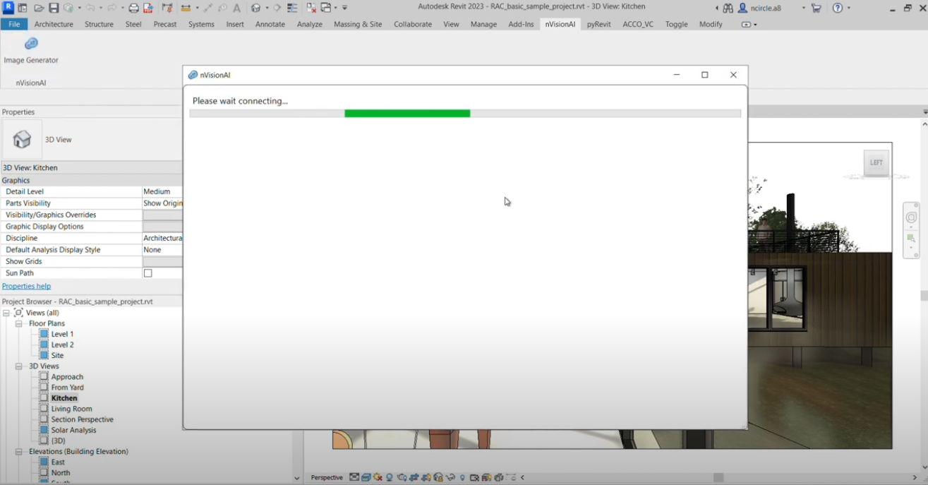
Task: Switch to the Annotate ribbon tab
Action: pos(270,24)
